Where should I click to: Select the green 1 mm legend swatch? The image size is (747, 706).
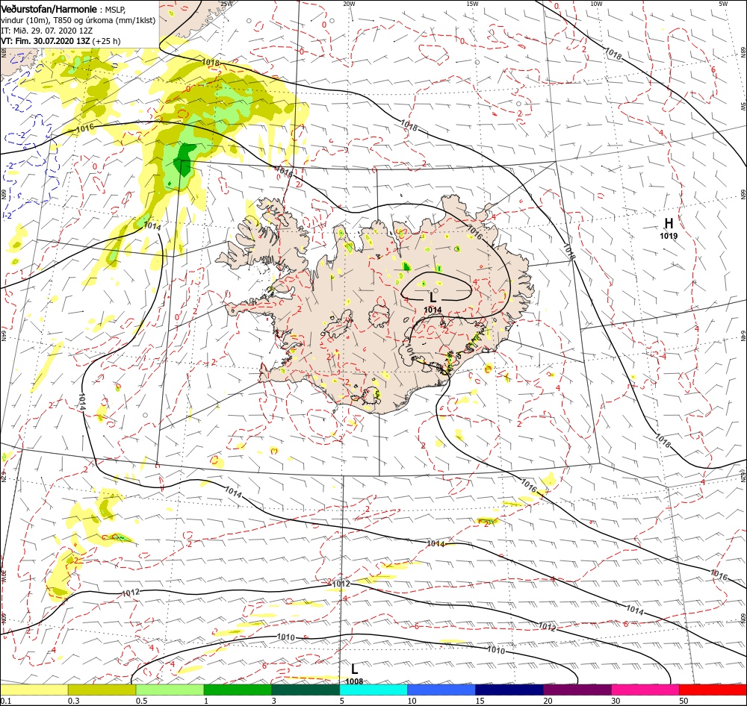pyautogui.click(x=238, y=690)
